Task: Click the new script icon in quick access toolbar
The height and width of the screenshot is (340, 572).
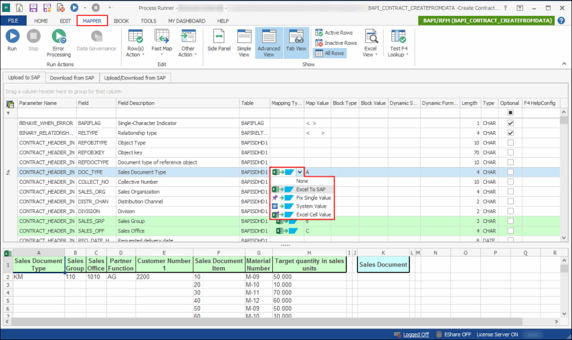Action: (19, 7)
